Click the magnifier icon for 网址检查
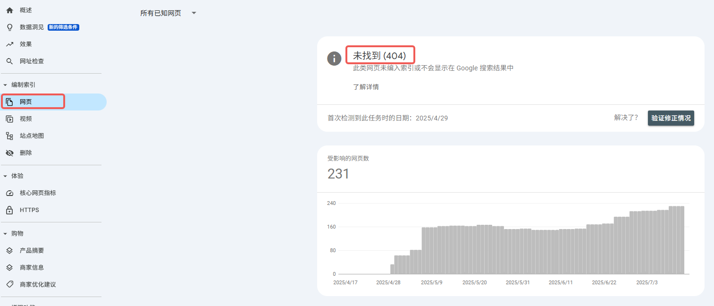714x306 pixels. click(x=9, y=61)
